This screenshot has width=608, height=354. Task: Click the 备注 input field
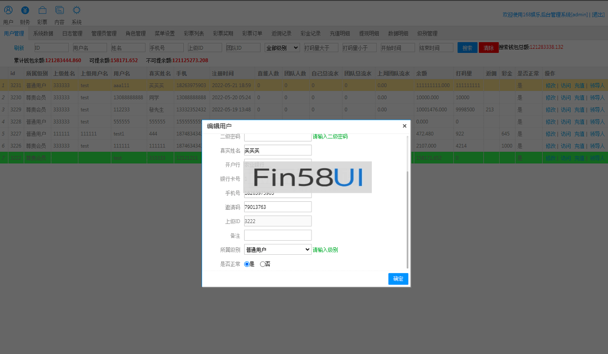pyautogui.click(x=278, y=235)
